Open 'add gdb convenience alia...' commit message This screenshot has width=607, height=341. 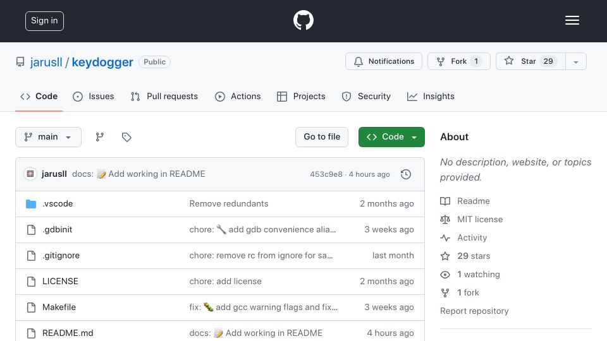[x=262, y=230]
